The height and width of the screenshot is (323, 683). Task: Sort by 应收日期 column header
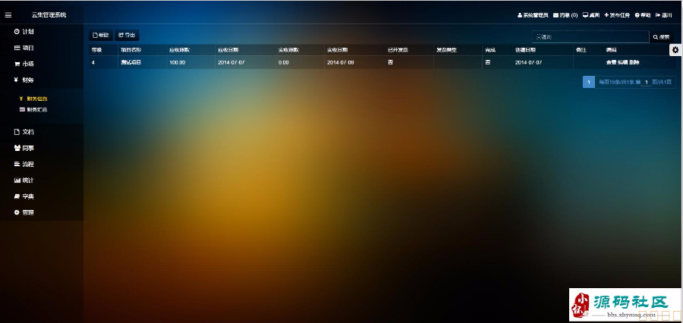(x=228, y=50)
